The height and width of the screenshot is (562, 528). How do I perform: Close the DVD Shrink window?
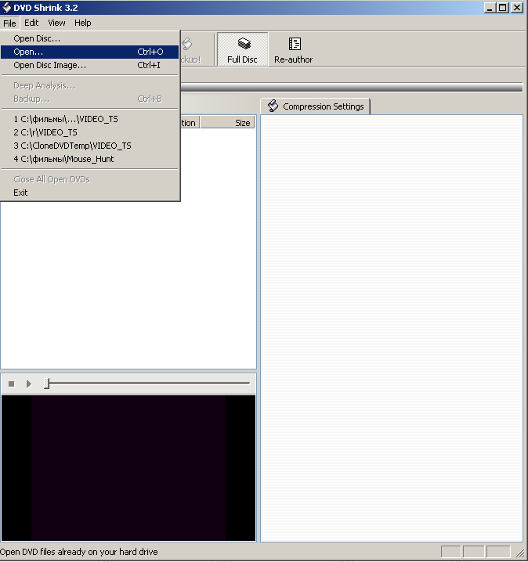516,8
